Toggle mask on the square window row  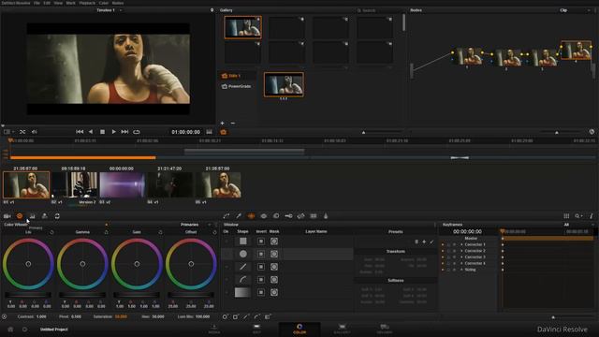click(x=274, y=242)
